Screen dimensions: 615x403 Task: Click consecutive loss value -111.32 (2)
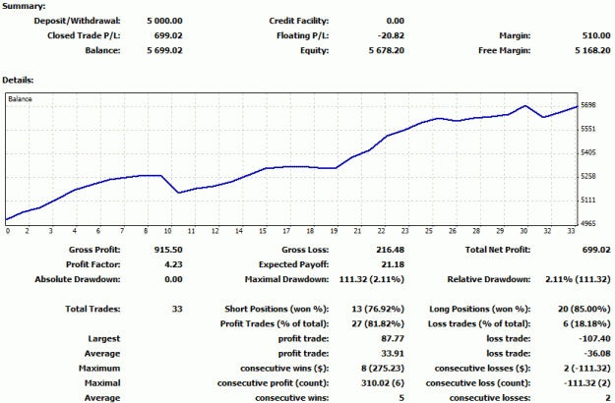point(587,383)
